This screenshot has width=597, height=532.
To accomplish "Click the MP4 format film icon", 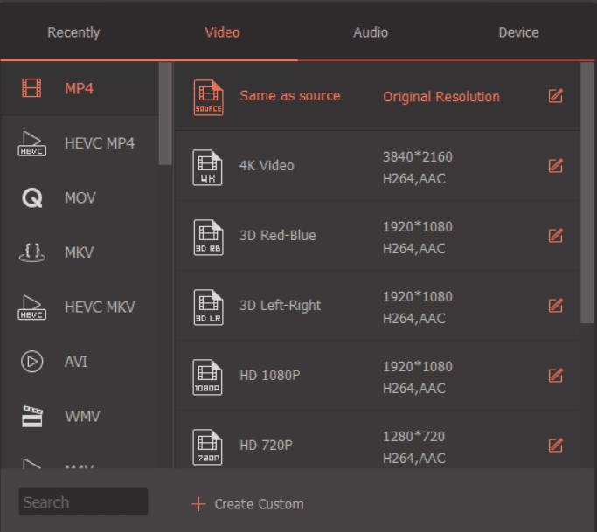I will (x=31, y=88).
